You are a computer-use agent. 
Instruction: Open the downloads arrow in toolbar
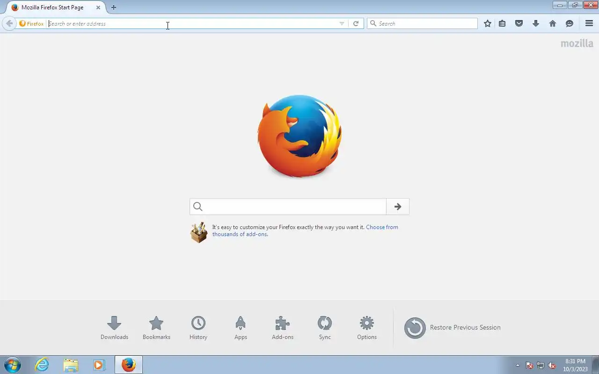click(x=536, y=23)
